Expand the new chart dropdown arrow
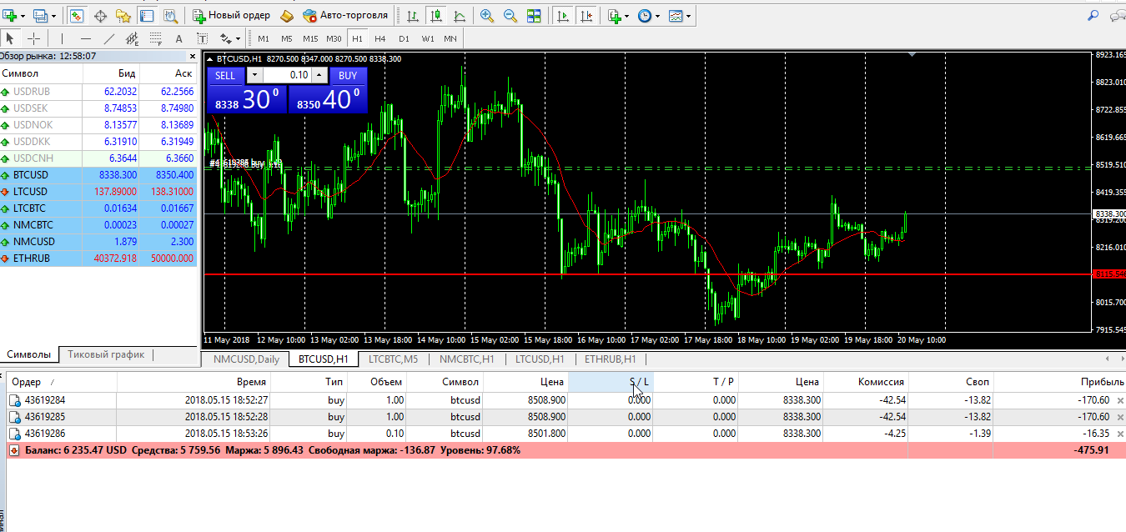 (23, 16)
